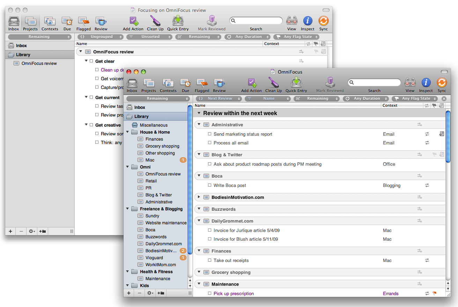Check off Get clear in back window
The width and height of the screenshot is (458, 307).
pos(91,61)
